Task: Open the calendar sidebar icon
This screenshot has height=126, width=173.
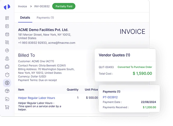Action: (7, 34)
